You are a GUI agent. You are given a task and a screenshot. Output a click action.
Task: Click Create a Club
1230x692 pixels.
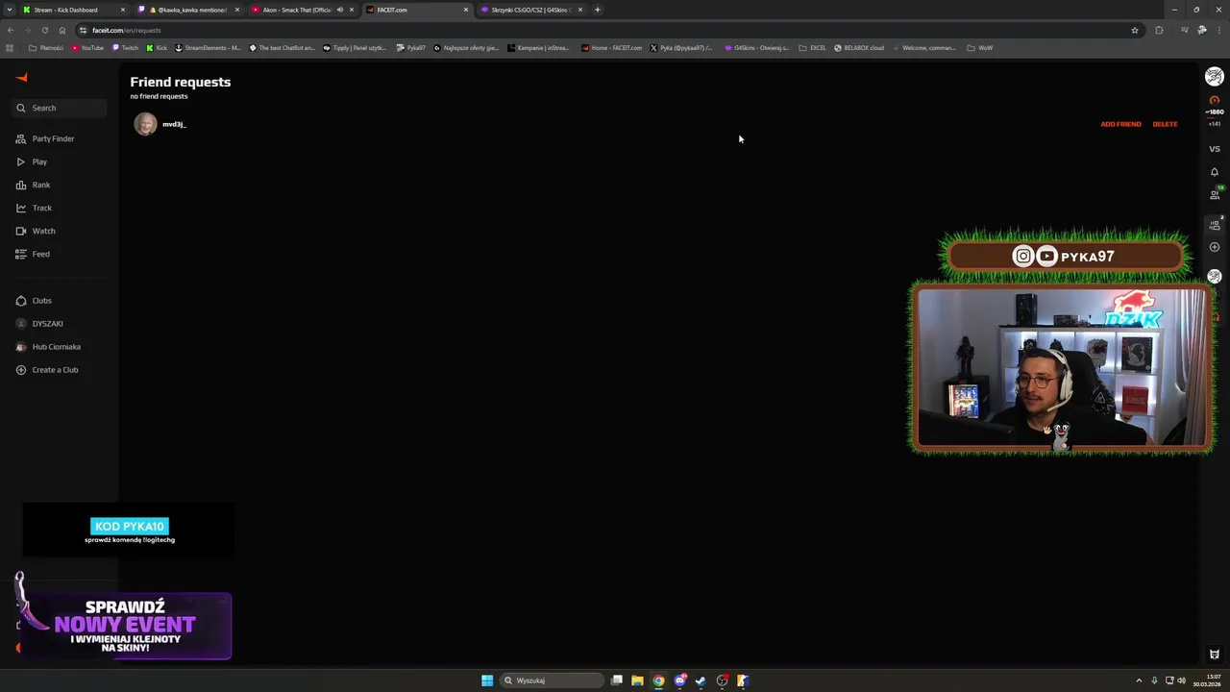[x=47, y=370]
